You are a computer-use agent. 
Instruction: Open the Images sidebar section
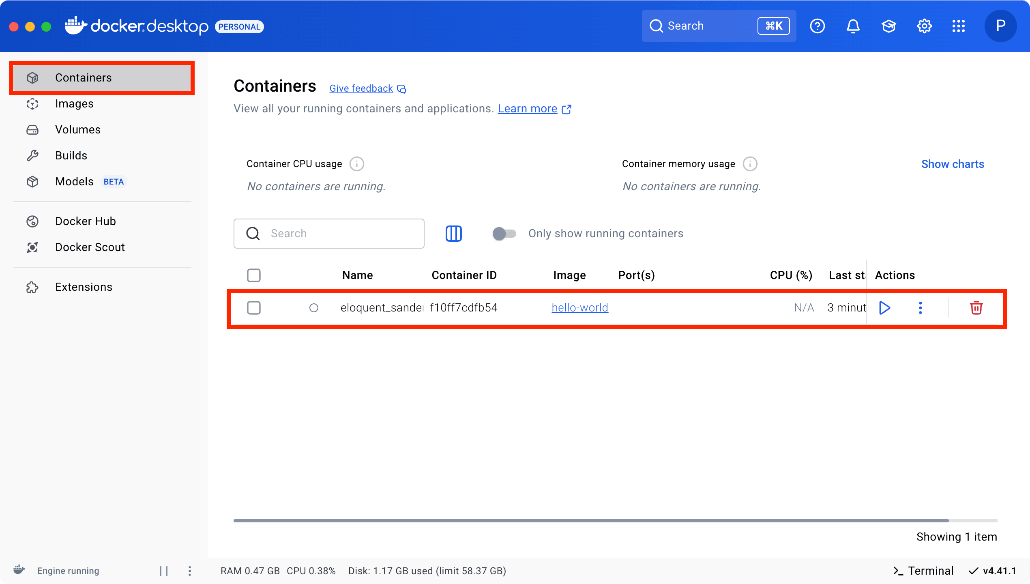pyautogui.click(x=102, y=104)
